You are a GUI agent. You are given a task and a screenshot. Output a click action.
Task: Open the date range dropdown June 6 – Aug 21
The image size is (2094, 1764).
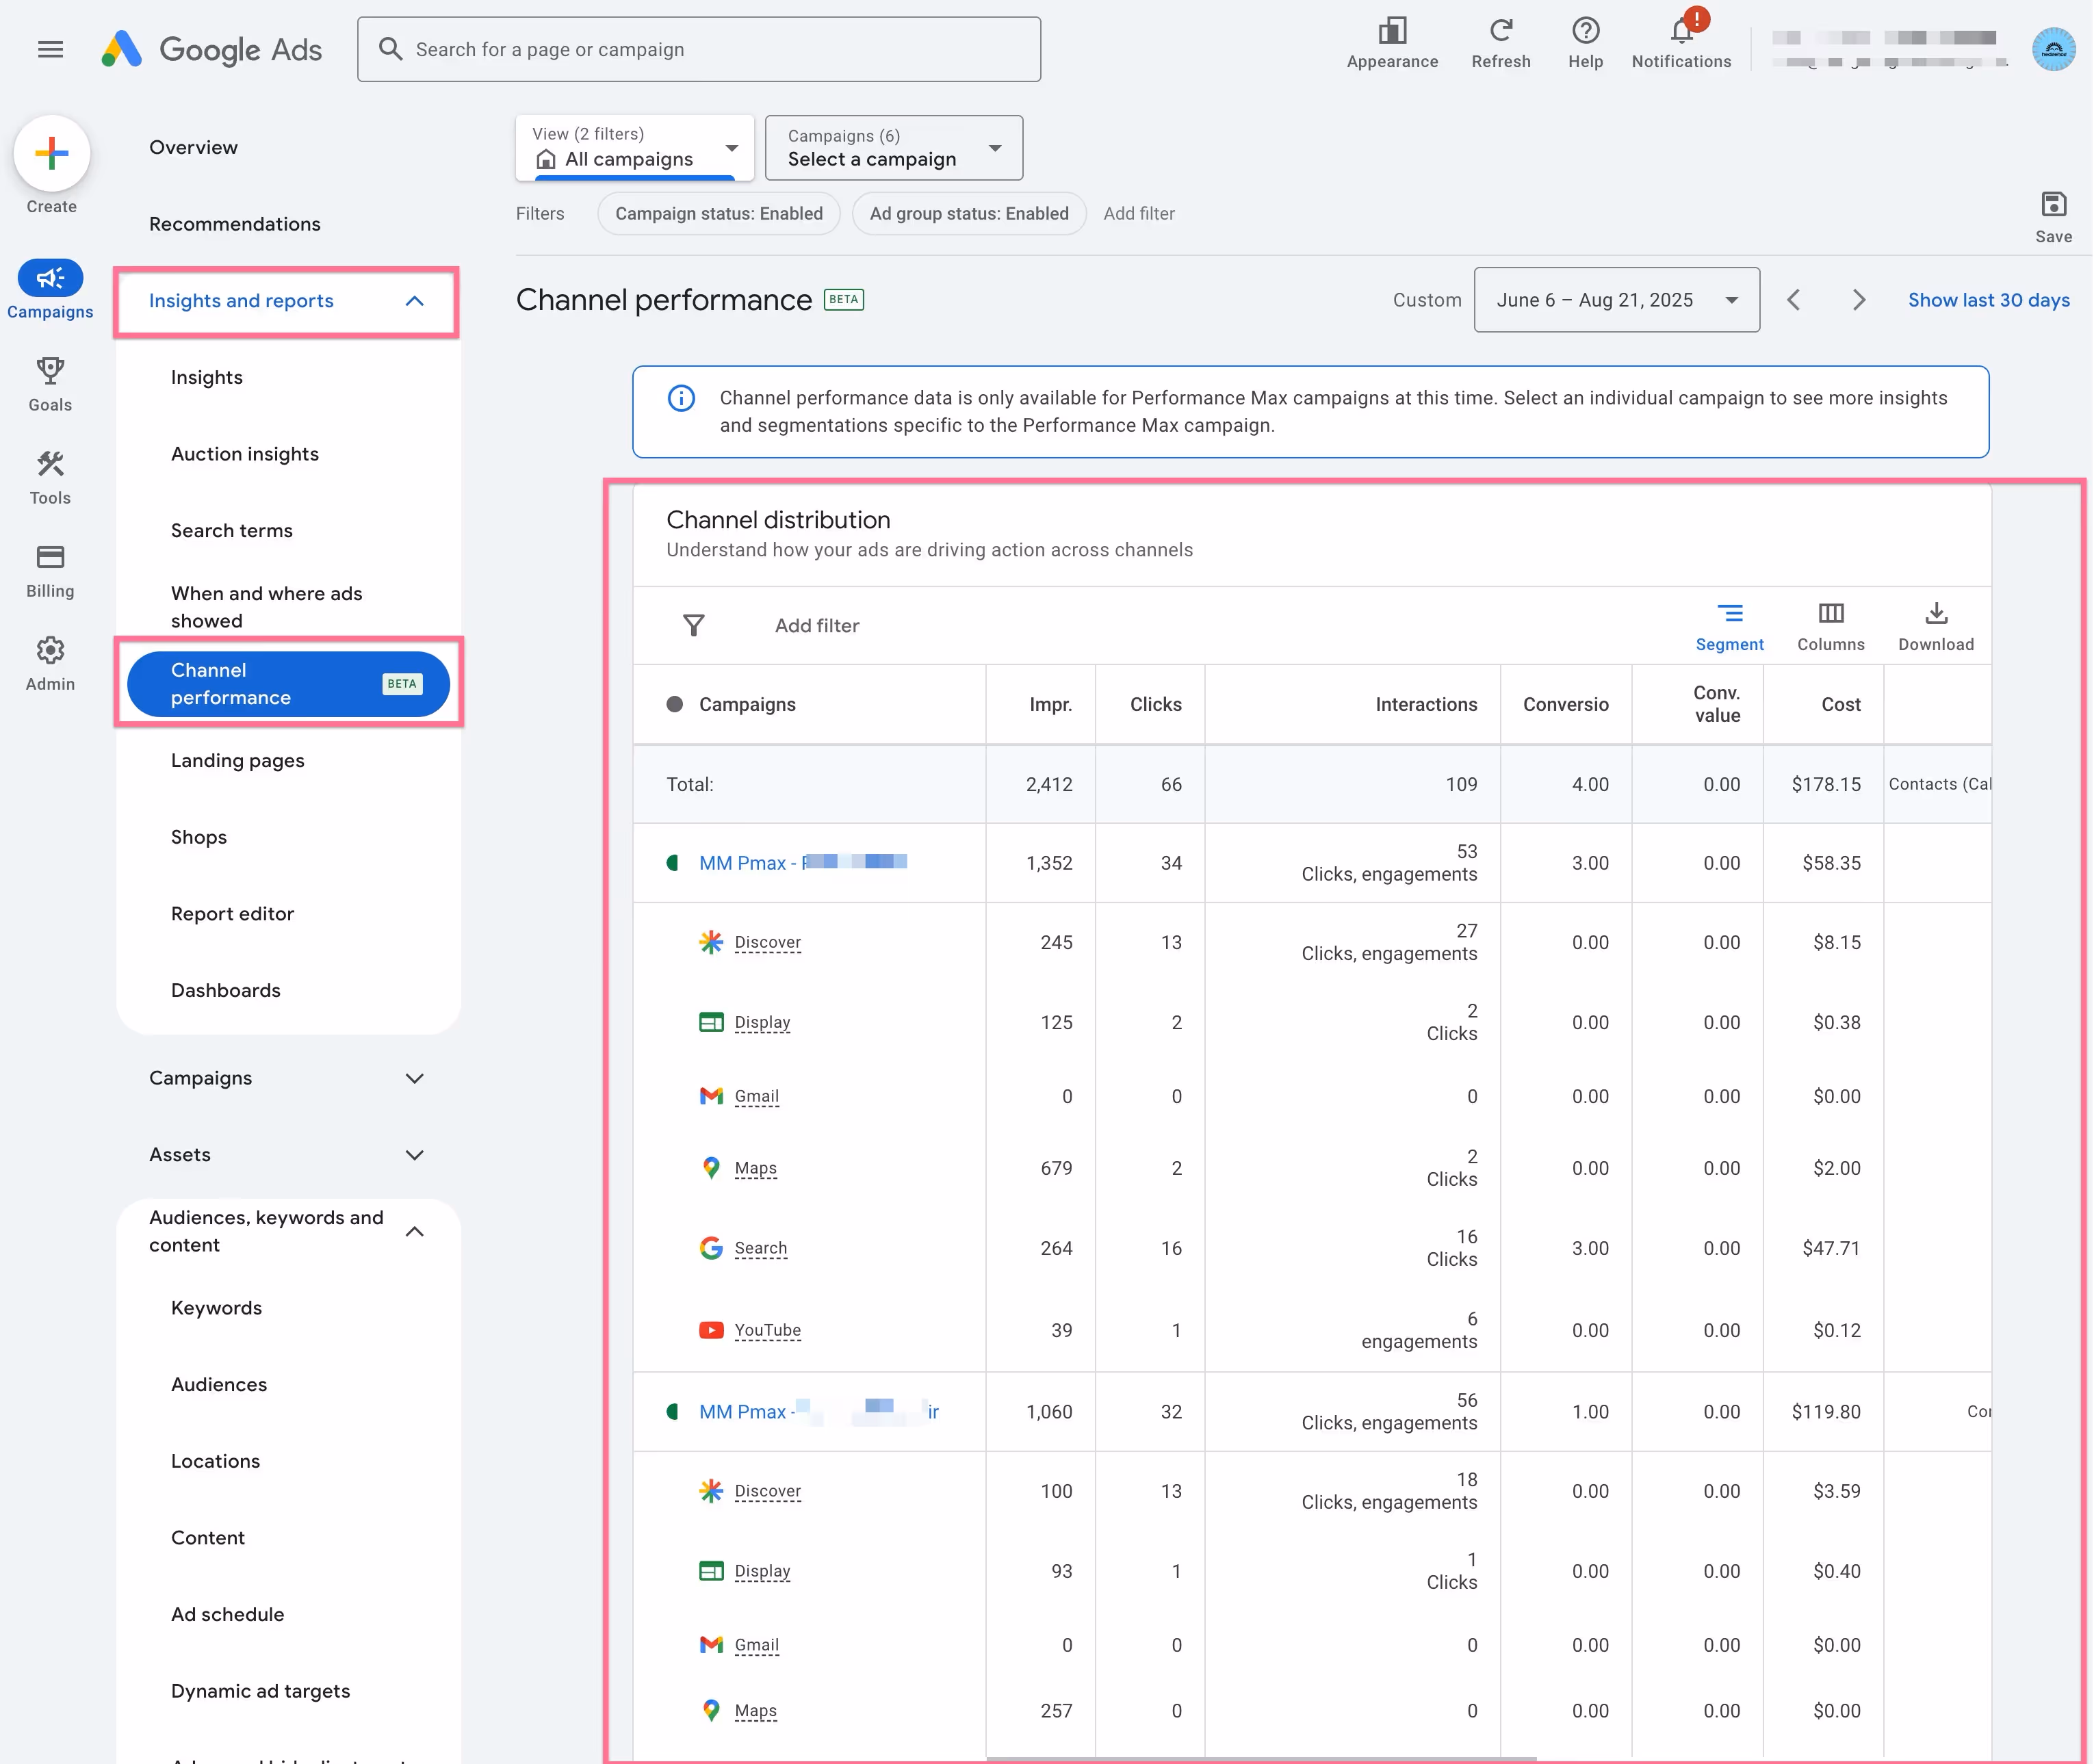1616,300
